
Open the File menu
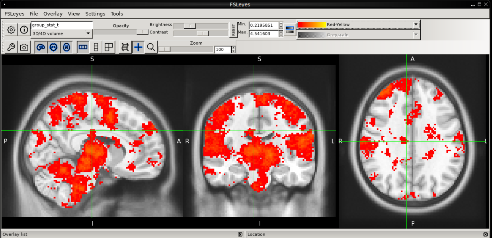pos(34,14)
